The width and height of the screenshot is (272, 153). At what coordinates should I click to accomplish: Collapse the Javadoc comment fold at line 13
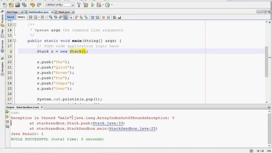point(15,25)
